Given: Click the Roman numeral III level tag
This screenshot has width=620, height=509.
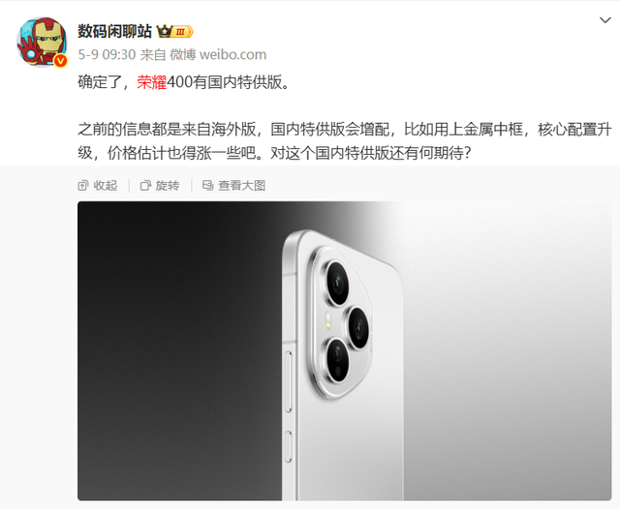Looking at the screenshot, I should [182, 32].
